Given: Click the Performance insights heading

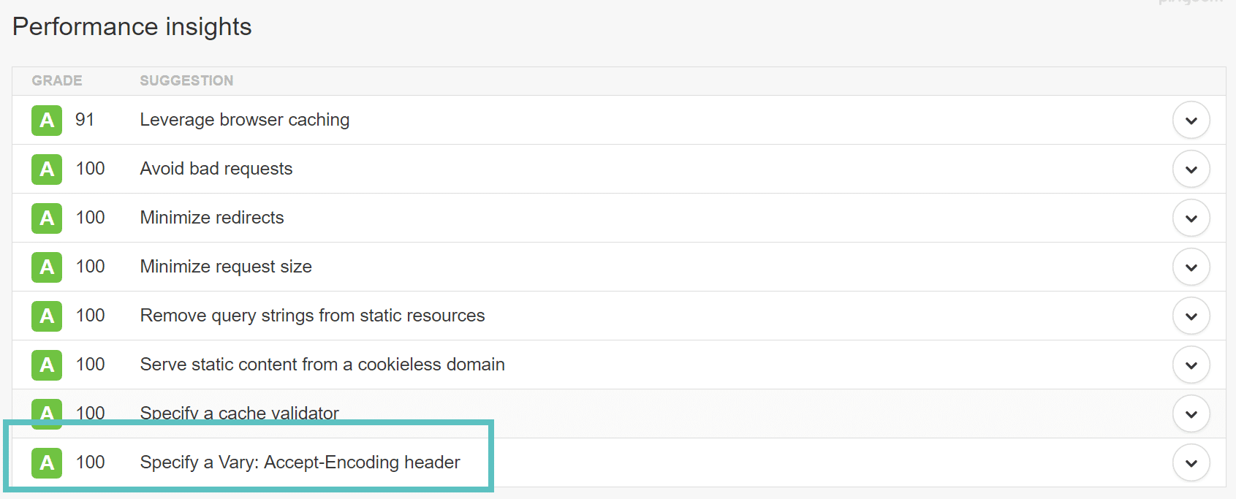Looking at the screenshot, I should tap(132, 27).
